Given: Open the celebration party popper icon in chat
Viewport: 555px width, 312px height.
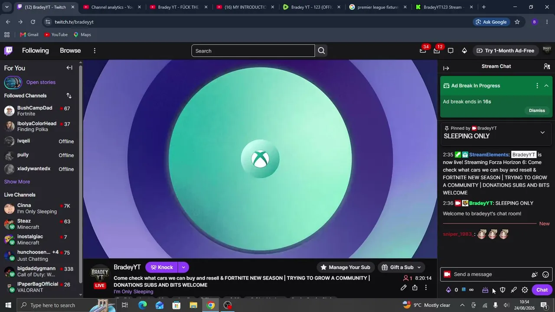Looking at the screenshot, I should tap(535, 274).
